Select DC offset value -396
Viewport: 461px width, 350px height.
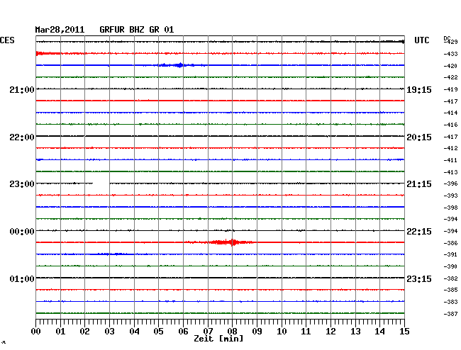click(x=450, y=184)
